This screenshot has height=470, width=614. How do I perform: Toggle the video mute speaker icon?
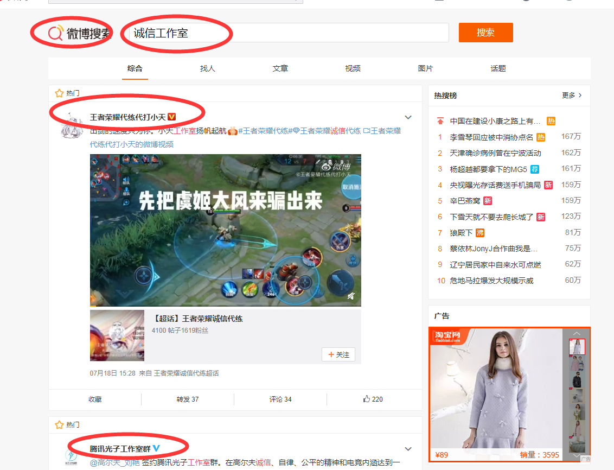pos(351,296)
